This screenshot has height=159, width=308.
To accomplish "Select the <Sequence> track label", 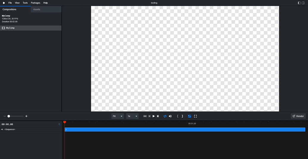I will tap(10, 129).
